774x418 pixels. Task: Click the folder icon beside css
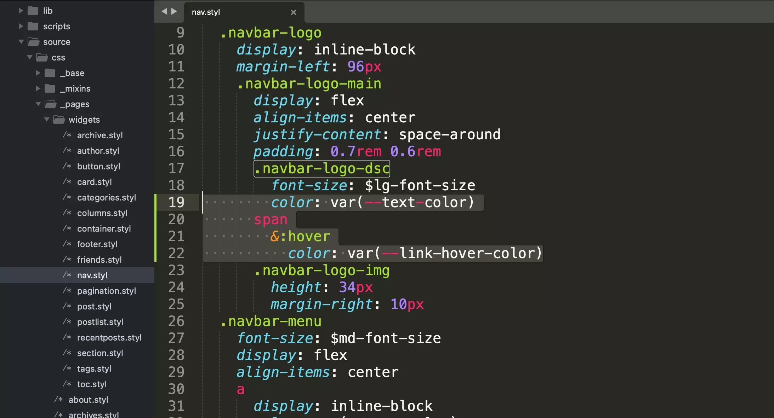tap(41, 57)
